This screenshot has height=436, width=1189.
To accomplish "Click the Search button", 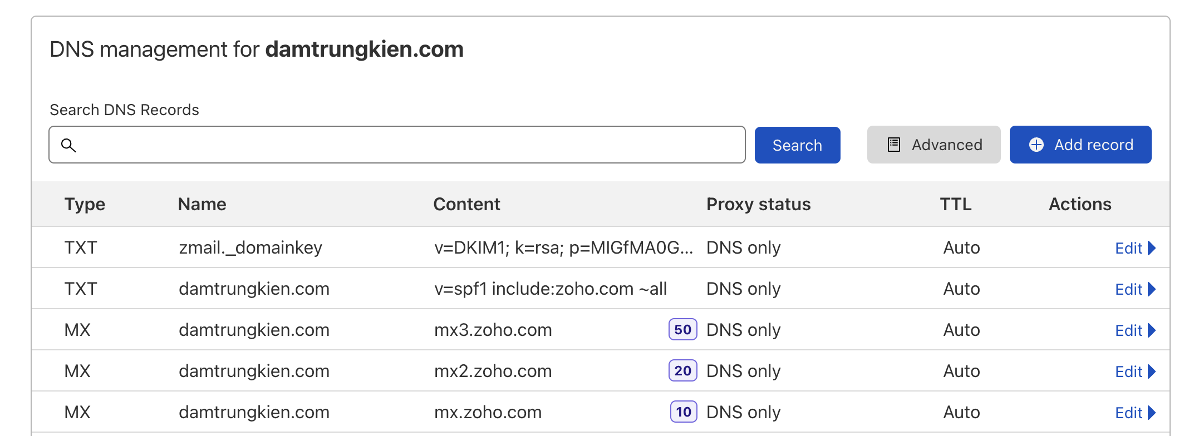I will 797,145.
